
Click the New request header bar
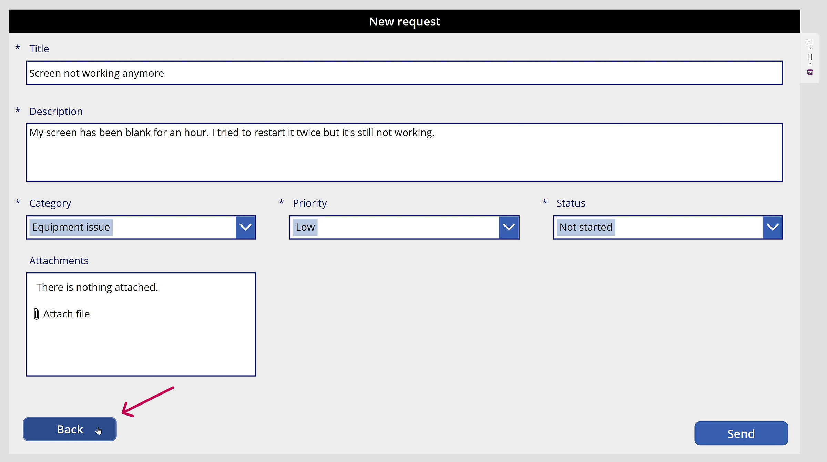[x=404, y=21]
